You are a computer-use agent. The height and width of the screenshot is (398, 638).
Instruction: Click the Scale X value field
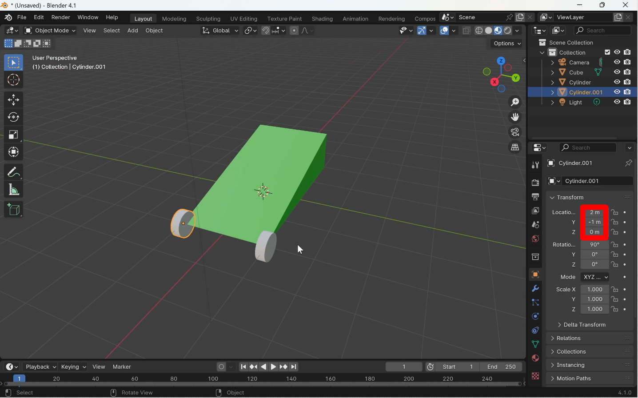(595, 290)
